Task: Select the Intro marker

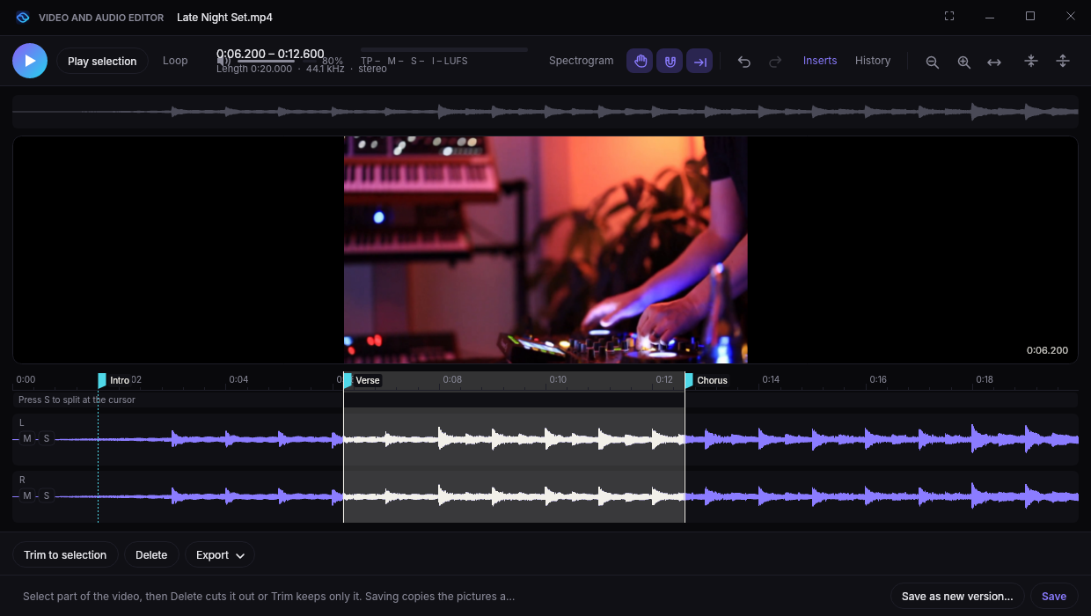Action: pyautogui.click(x=114, y=380)
